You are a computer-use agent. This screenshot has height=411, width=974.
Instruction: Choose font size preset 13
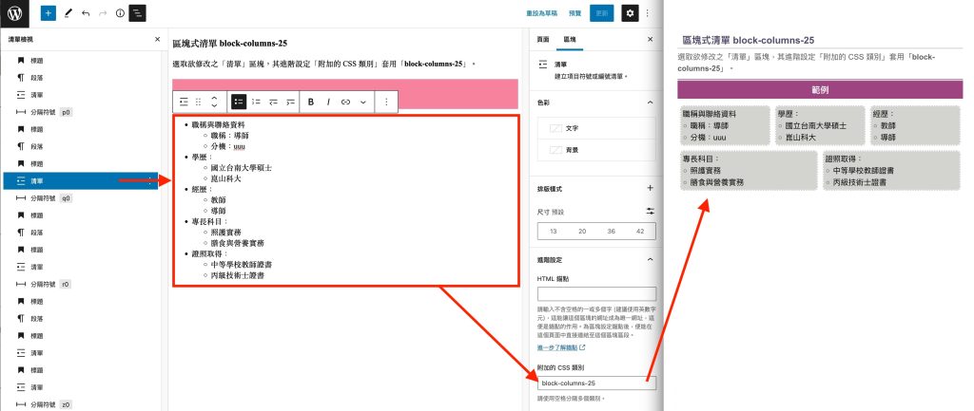click(553, 232)
